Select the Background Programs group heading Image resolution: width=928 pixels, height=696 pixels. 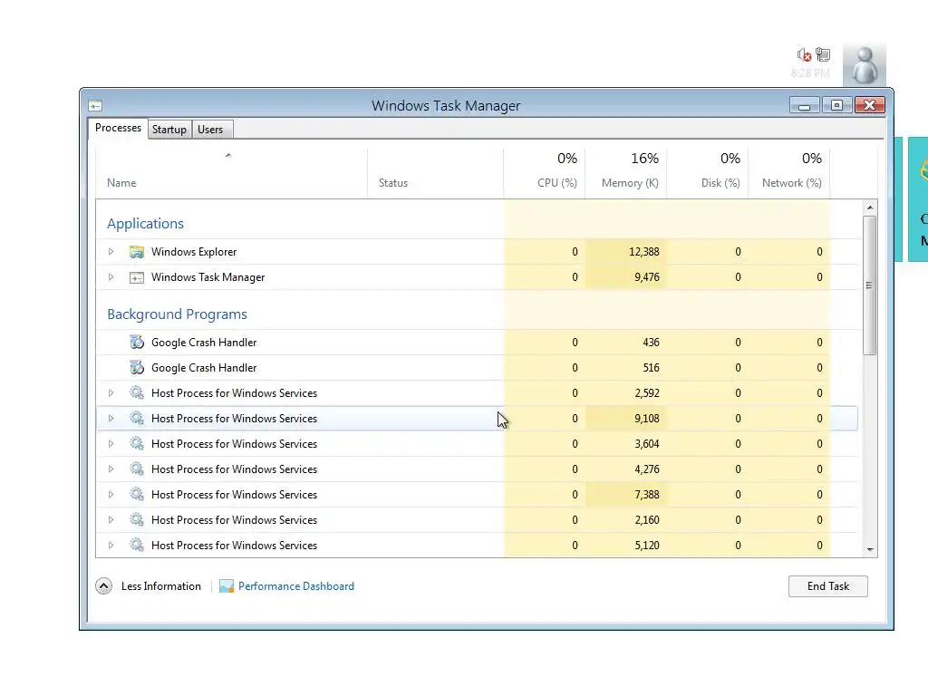pos(177,314)
